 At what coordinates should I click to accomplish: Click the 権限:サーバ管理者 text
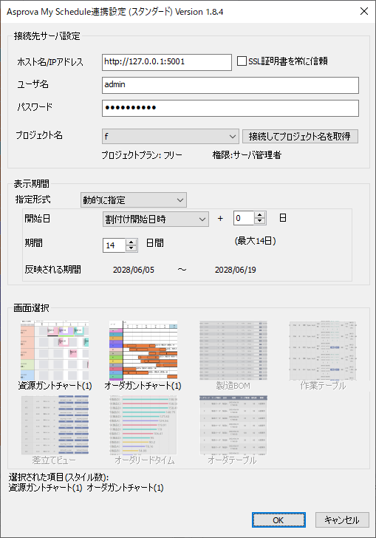(x=247, y=155)
